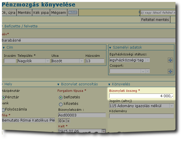Focus the Bizonylati összeg amount field
Image resolution: width=182 pixels, height=141 pixels.
click(x=141, y=96)
